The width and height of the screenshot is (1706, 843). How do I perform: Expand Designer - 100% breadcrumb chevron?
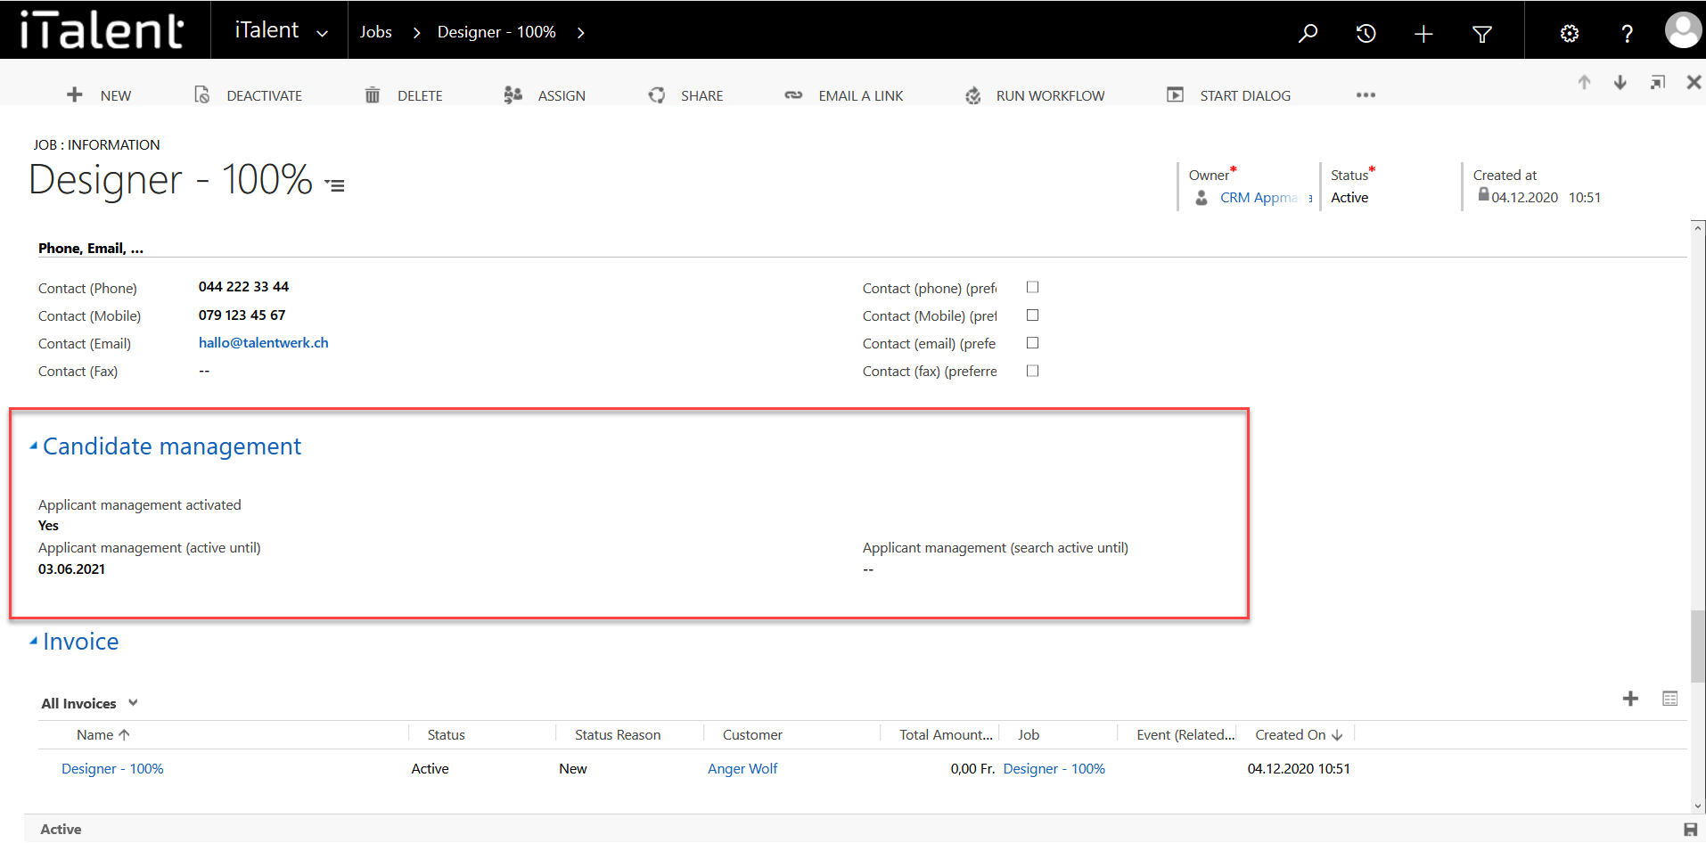pos(580,33)
